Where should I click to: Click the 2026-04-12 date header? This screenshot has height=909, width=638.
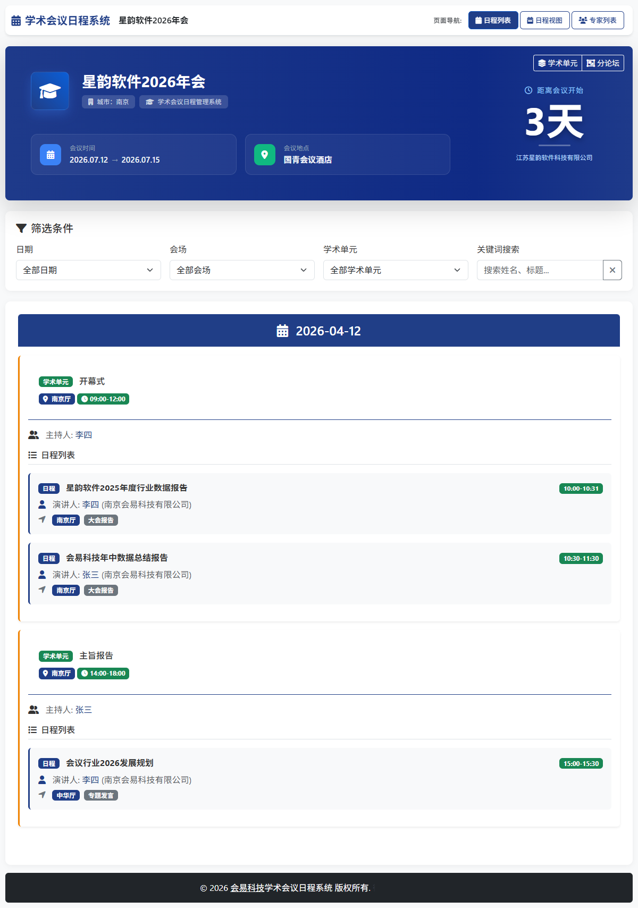[x=319, y=331]
